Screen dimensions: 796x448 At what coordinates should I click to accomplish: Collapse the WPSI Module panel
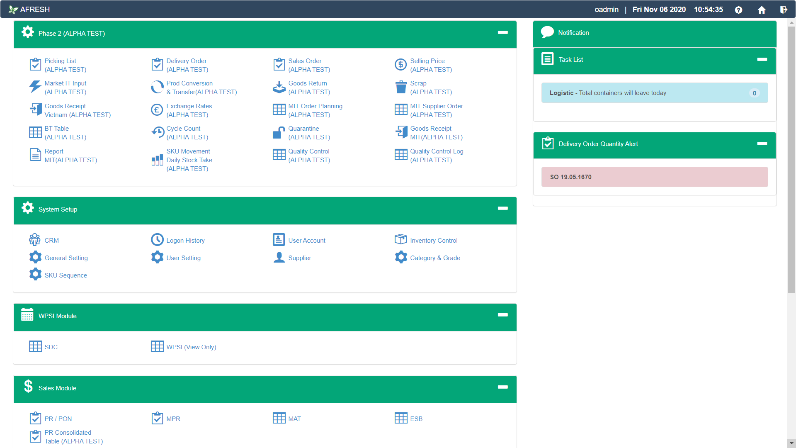[x=503, y=315]
